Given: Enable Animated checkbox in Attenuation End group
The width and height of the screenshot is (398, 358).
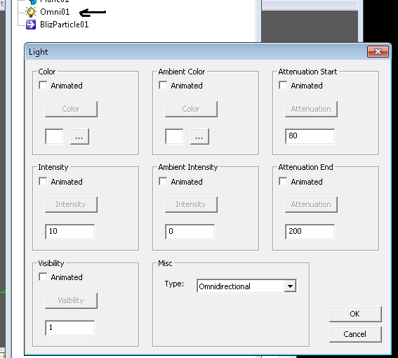Looking at the screenshot, I should 283,182.
